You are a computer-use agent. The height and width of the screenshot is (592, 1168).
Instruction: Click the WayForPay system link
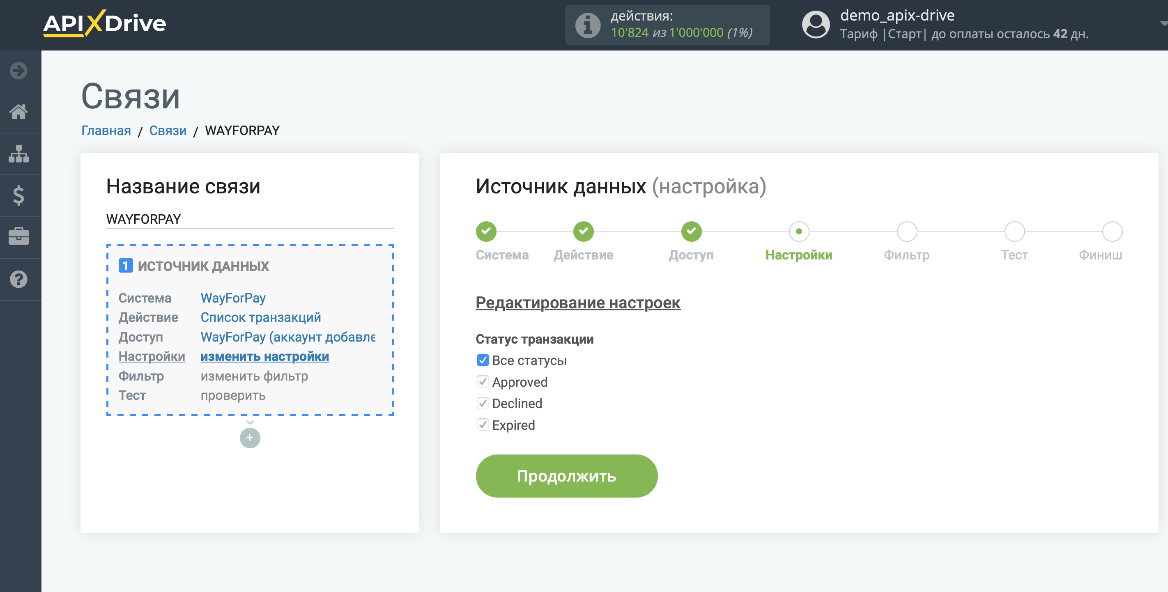coord(233,298)
